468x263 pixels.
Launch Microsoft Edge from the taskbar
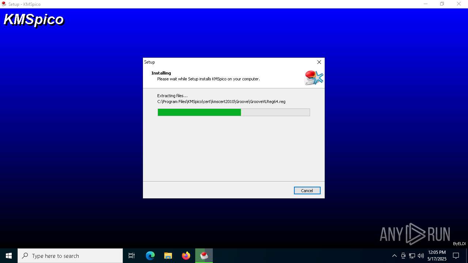click(x=150, y=256)
